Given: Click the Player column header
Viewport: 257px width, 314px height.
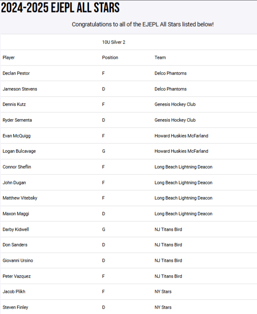Looking at the screenshot, I should [9, 58].
